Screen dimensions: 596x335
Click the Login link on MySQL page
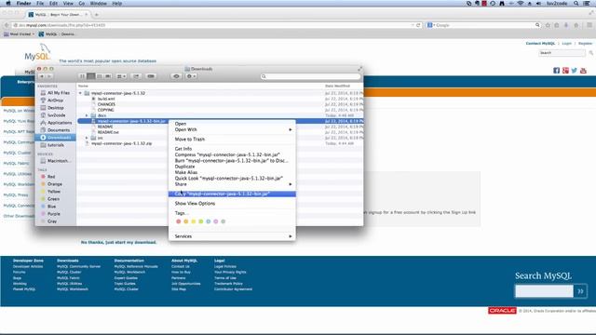pos(567,44)
